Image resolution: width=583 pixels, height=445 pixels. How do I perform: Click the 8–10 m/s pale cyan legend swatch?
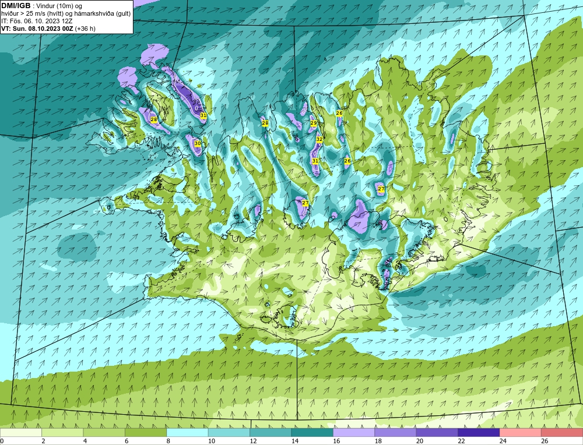(187, 432)
